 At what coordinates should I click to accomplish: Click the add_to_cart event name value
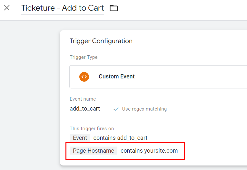[x=85, y=109]
